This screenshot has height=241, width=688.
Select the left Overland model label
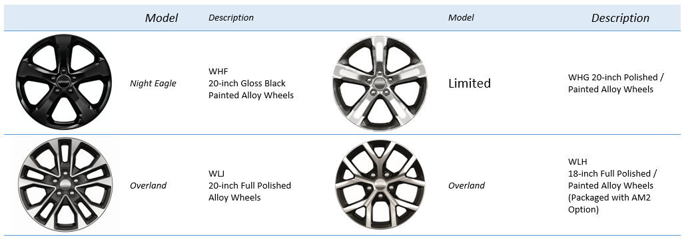[x=148, y=185]
